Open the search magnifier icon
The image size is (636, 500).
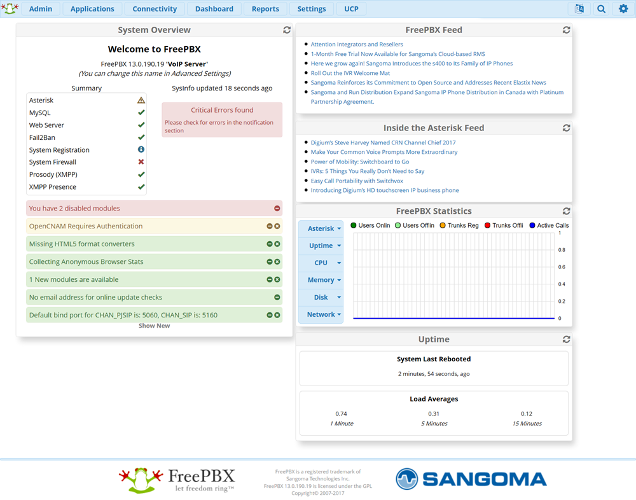pos(601,8)
